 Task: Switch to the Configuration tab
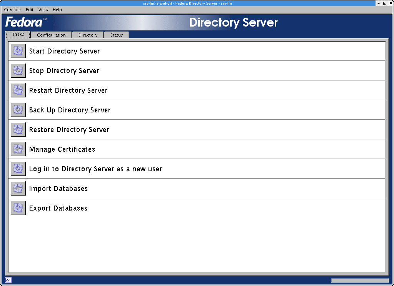(x=51, y=35)
